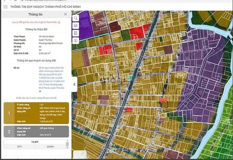
Task: Collapse the side panel with the arrow
Action: click(x=75, y=84)
